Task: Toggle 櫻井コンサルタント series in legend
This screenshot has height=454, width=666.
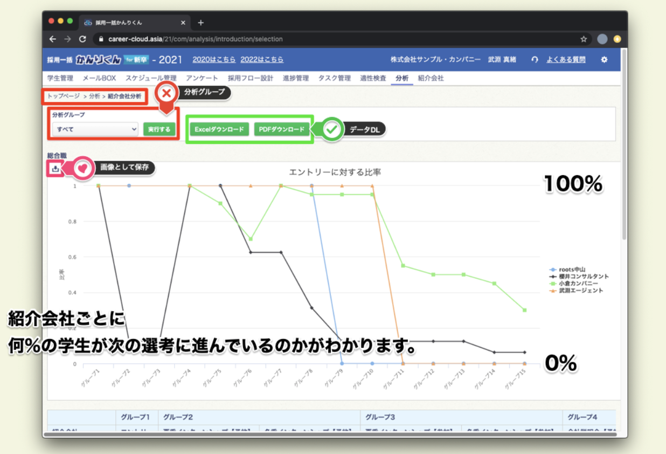Action: pos(579,277)
